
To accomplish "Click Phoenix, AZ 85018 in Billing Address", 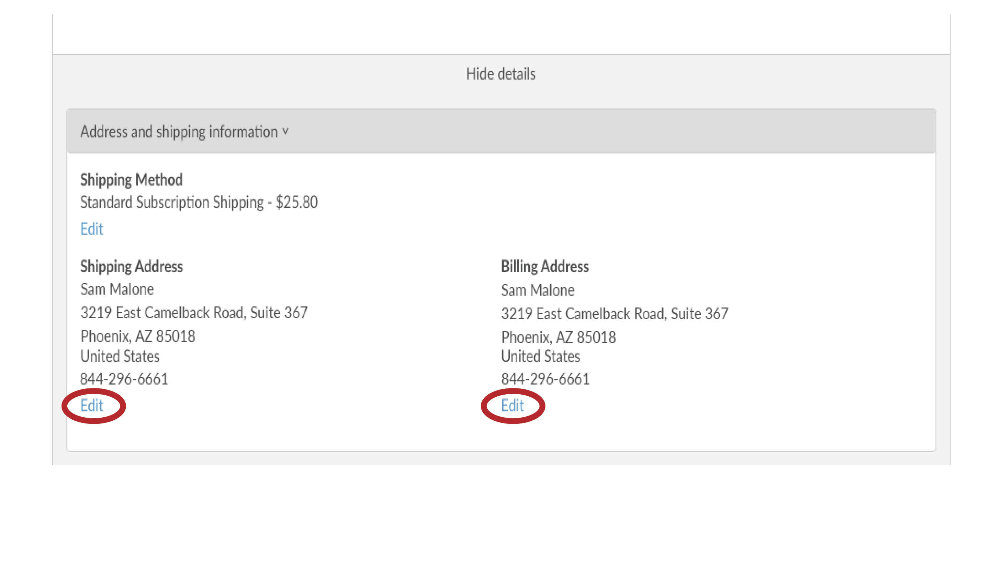I will [x=559, y=337].
